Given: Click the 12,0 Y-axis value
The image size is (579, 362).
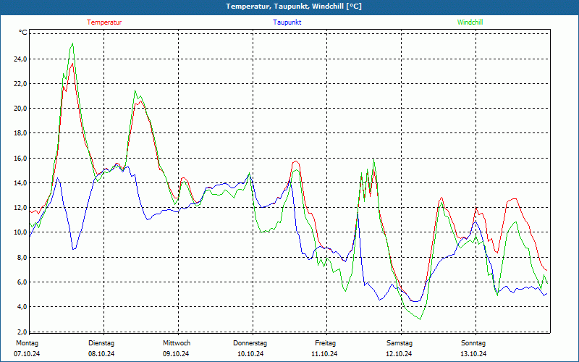Looking at the screenshot, I should pyautogui.click(x=20, y=208).
